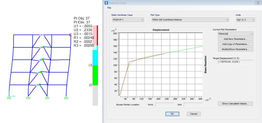Close the Pushover Curve dialog with X

(257, 3)
